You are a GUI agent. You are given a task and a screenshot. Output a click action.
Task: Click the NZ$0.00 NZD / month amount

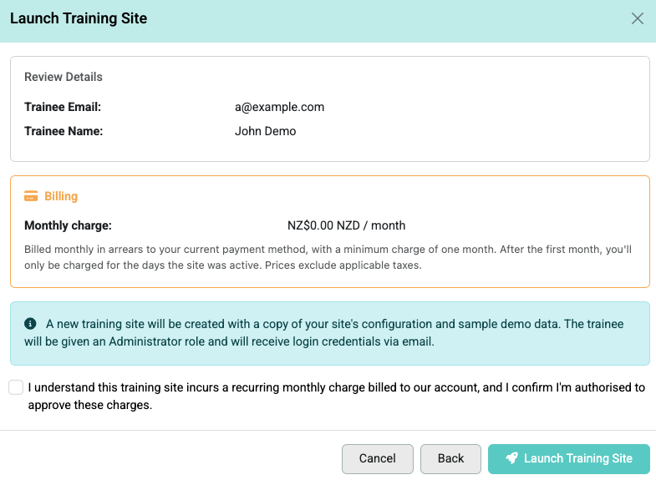click(347, 225)
